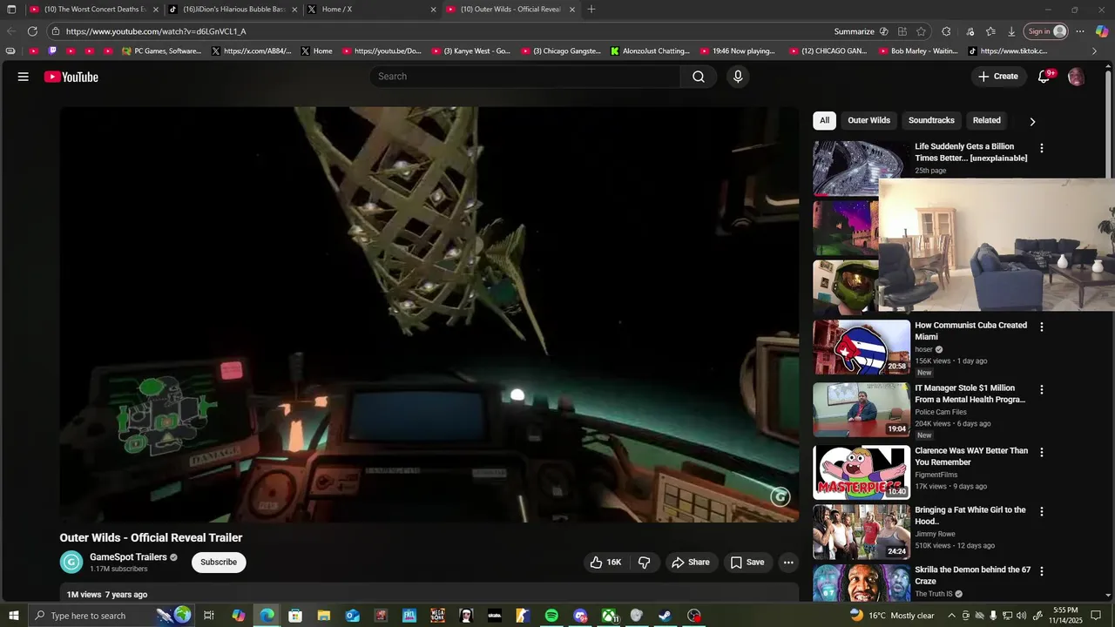Open File Explorer from the taskbar
The height and width of the screenshot is (627, 1115).
pyautogui.click(x=324, y=616)
